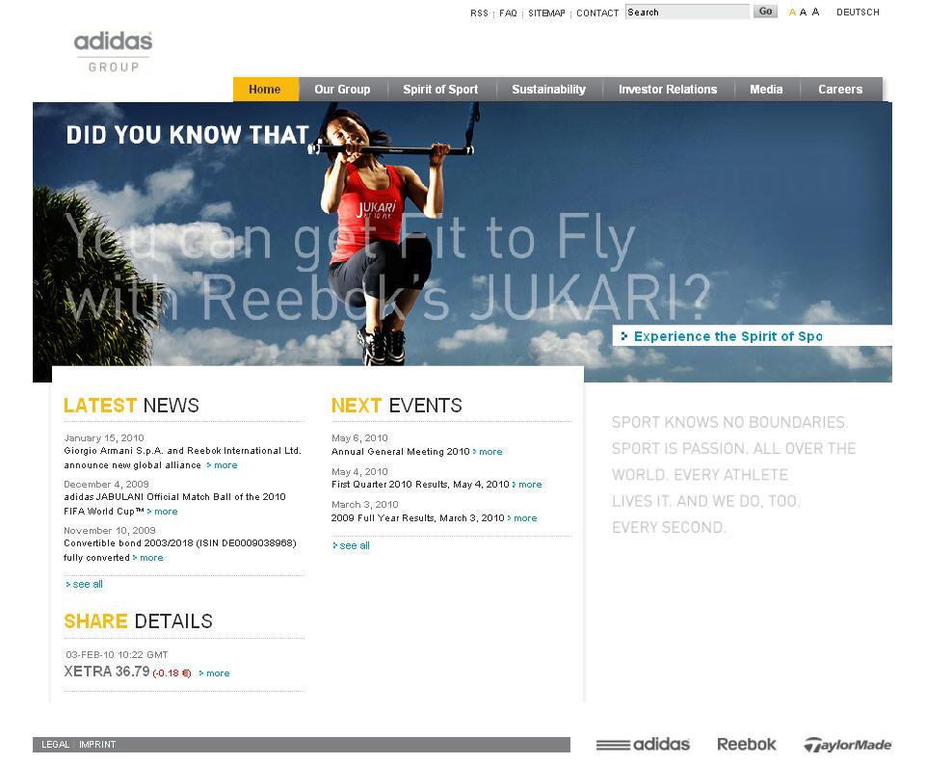Screen dimensions: 926x765
Task: Select the smallest font size A
Action: pos(792,13)
